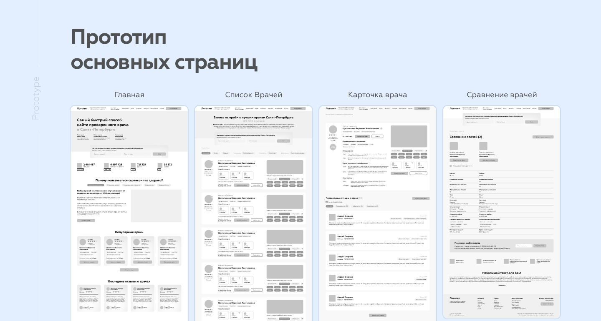Click the large image placeholder in Карточка врача
Viewport: 601px width, 321px height.
click(x=409, y=136)
